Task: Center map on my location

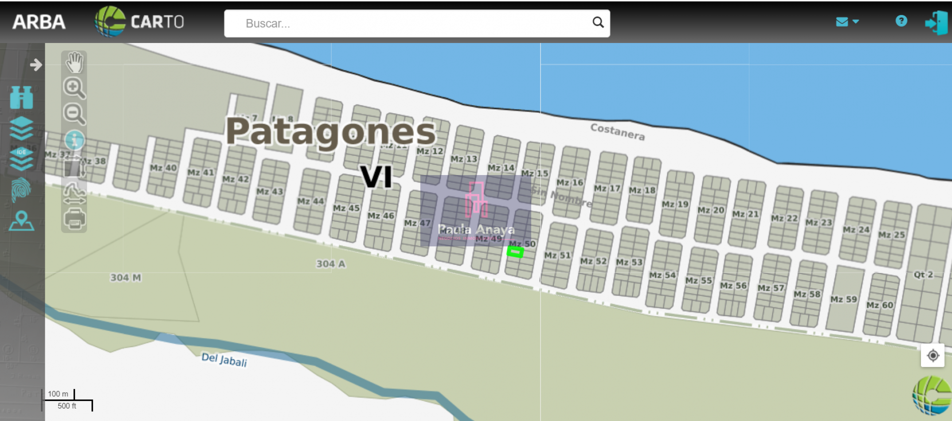Action: coord(932,355)
